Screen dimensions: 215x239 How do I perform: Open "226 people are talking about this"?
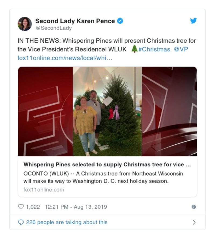pos(67,222)
